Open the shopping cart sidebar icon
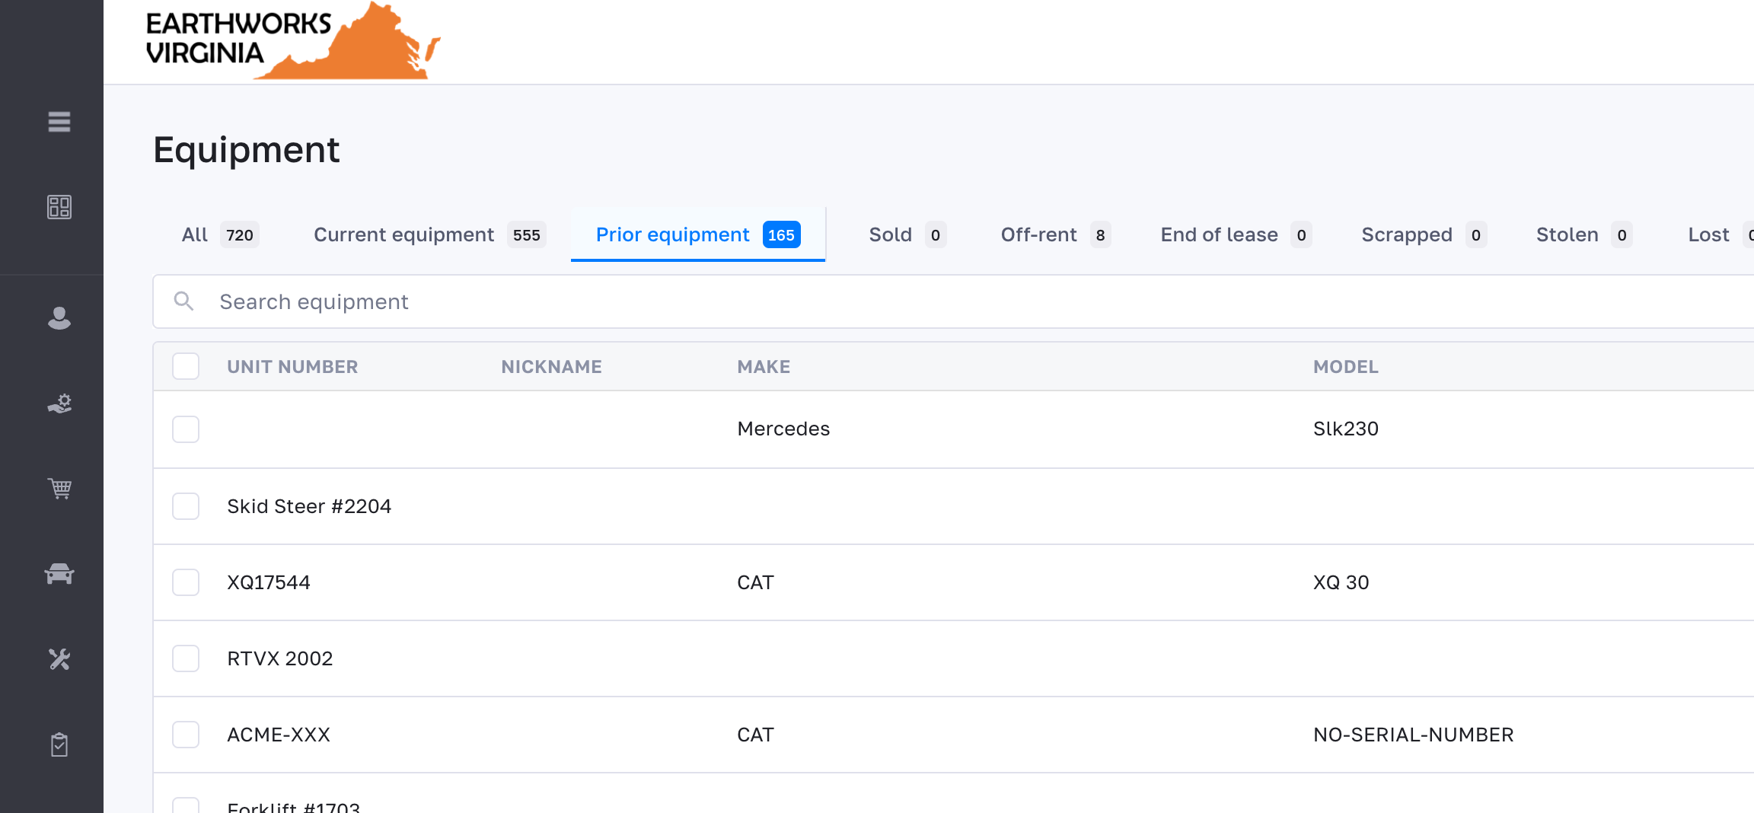1754x813 pixels. (x=59, y=488)
